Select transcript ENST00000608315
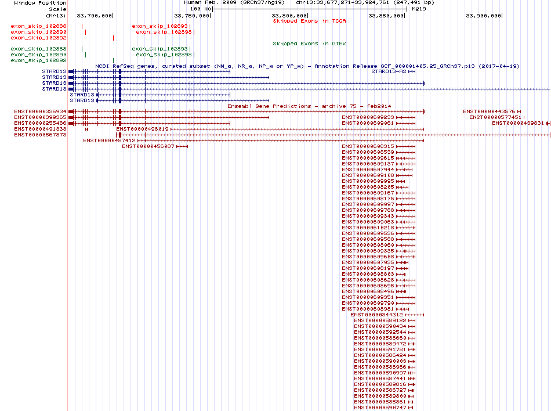Image resolution: width=551 pixels, height=411 pixels. [368, 146]
